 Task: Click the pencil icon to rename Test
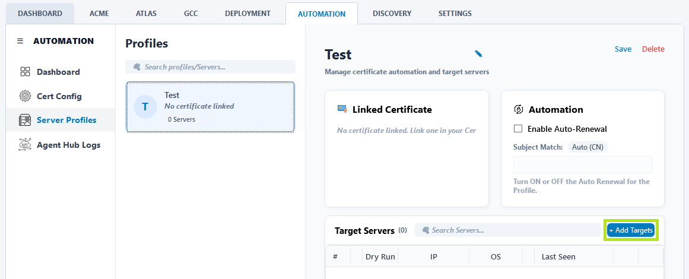point(478,53)
